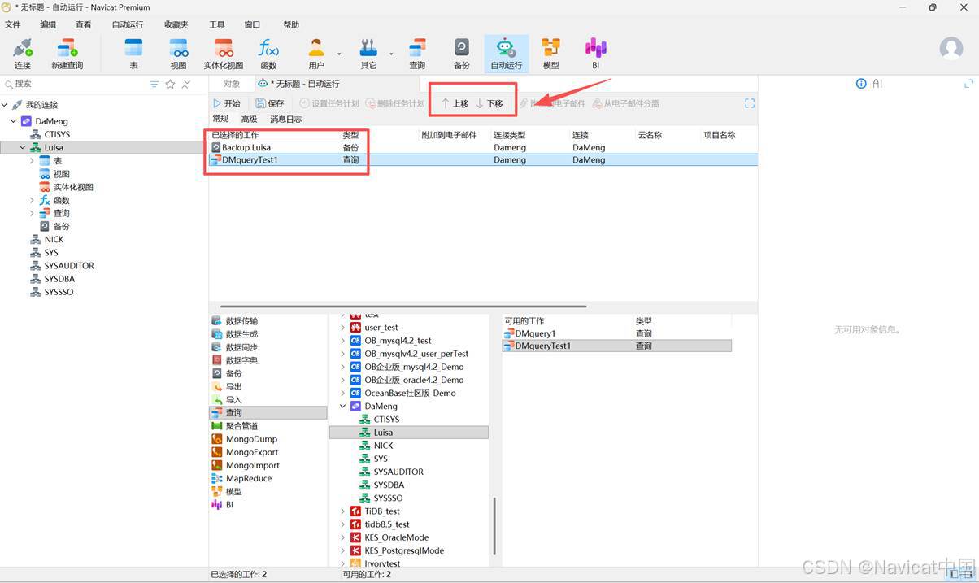979x583 pixels.
Task: Toggle the full-screen icon in automation toolbar
Action: tap(749, 103)
